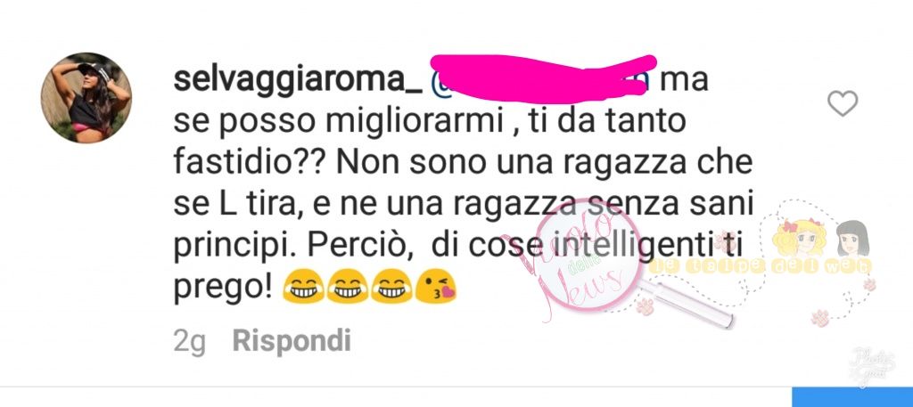
Task: Click the 2g timestamp
Action: [189, 342]
